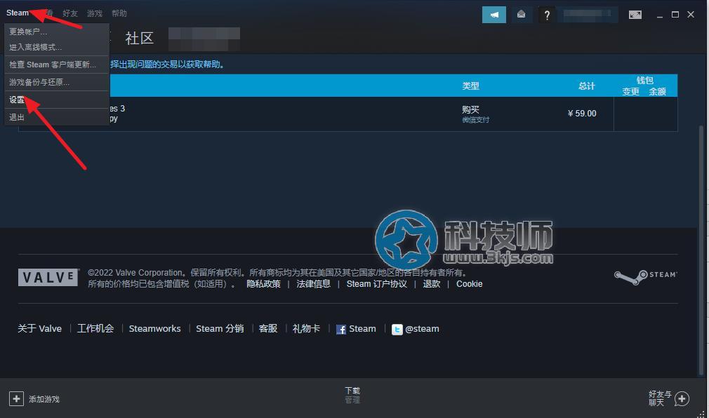Select 退出 to quit Steam
The width and height of the screenshot is (709, 418).
tap(57, 117)
